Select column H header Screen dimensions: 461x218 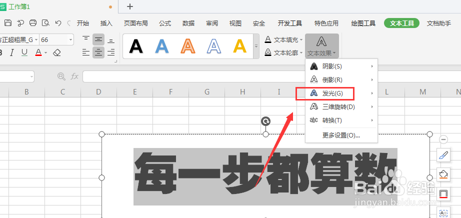tap(242, 92)
